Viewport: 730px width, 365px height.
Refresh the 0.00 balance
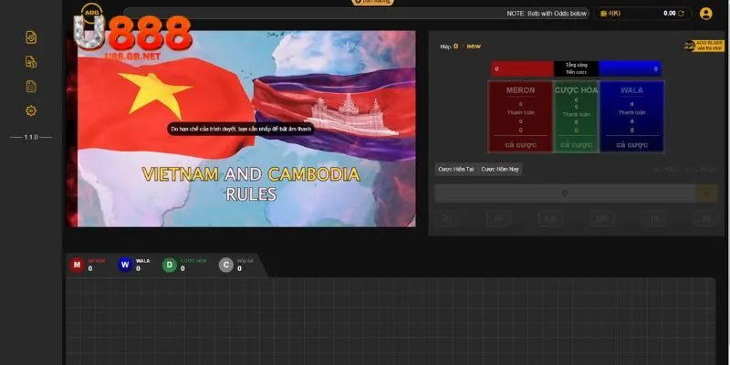coord(681,14)
